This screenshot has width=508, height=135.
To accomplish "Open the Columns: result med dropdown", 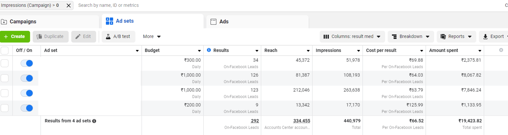I will pyautogui.click(x=352, y=37).
